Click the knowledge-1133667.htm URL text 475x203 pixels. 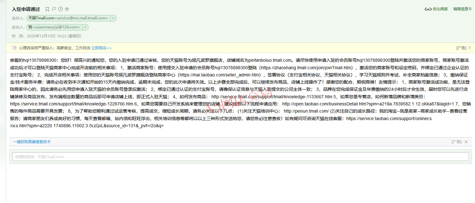[x=272, y=97]
